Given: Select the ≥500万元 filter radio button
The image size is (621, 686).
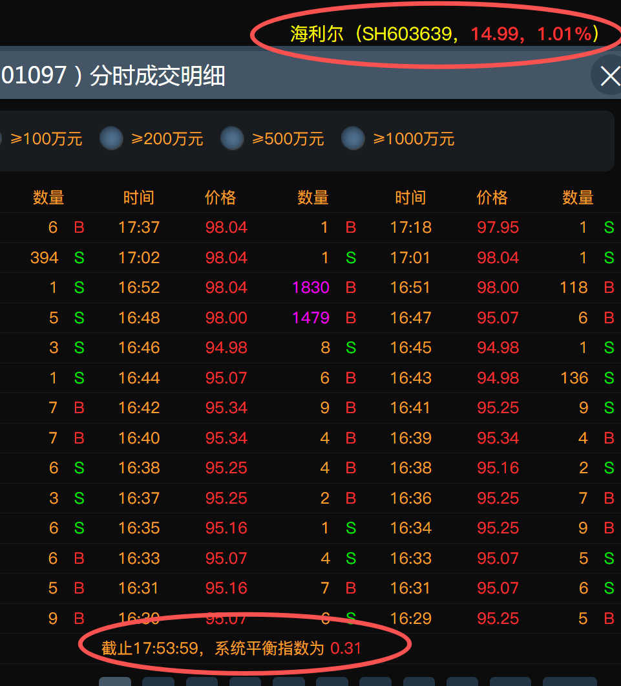Looking at the screenshot, I should tap(232, 138).
